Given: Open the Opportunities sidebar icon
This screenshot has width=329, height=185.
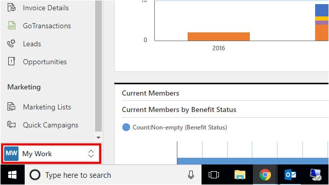Looking at the screenshot, I should (11, 62).
